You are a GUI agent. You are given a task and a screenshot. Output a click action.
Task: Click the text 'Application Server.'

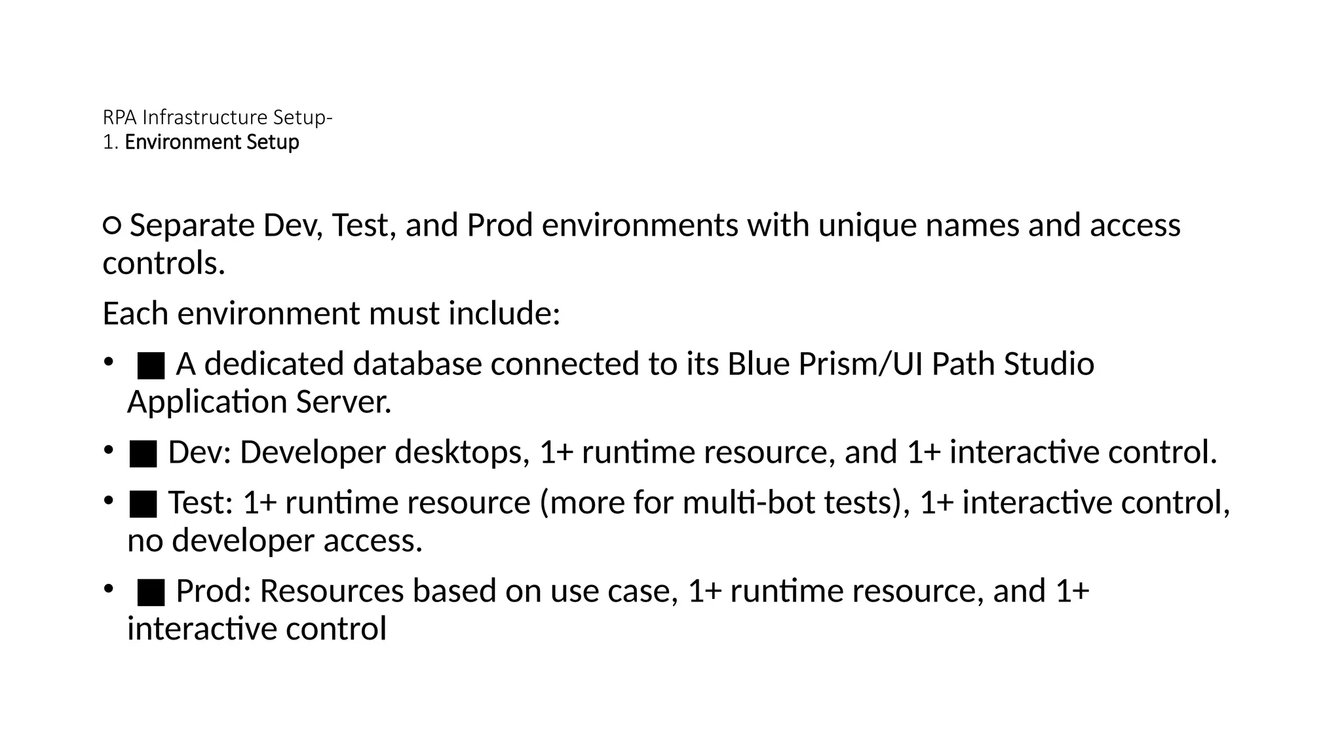[x=259, y=402]
